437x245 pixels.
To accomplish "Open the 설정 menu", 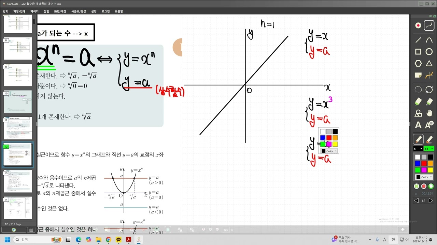I will coord(94,11).
